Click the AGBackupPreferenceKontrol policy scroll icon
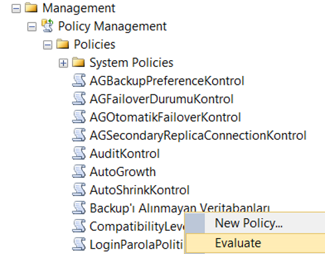This screenshot has width=325, height=254. tap(79, 81)
